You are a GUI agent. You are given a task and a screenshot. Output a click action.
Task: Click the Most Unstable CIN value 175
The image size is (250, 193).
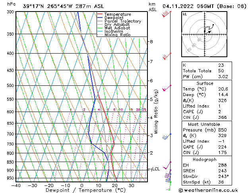click(x=223, y=152)
